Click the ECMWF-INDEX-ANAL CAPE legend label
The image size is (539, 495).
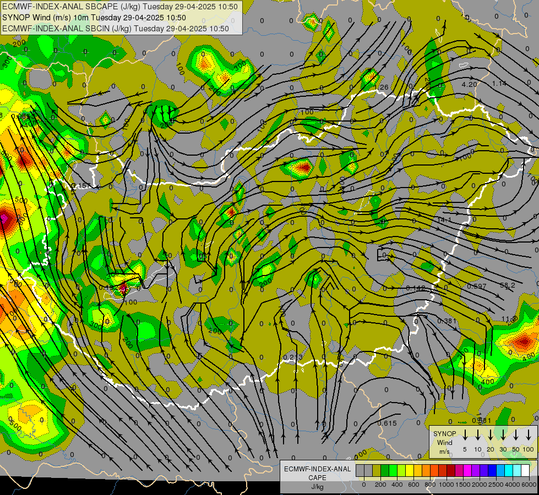click(317, 473)
